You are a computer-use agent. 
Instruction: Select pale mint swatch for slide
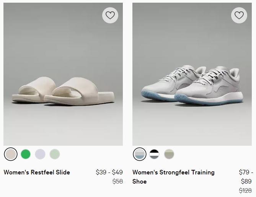55,154
